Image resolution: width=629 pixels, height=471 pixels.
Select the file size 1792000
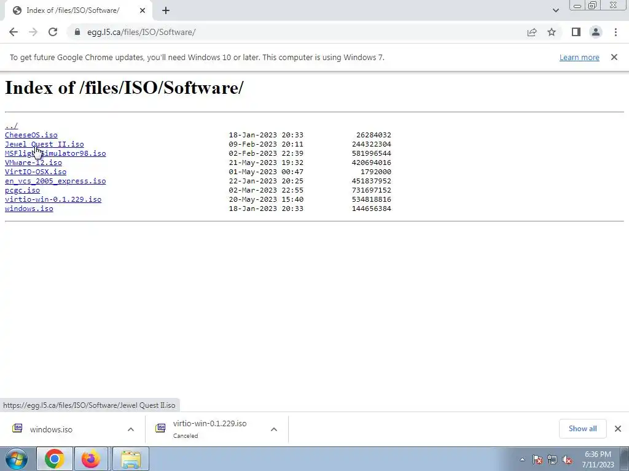(x=376, y=172)
